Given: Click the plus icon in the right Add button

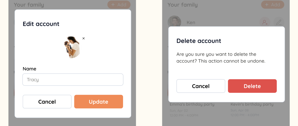Looking at the screenshot, I should coord(267,5).
